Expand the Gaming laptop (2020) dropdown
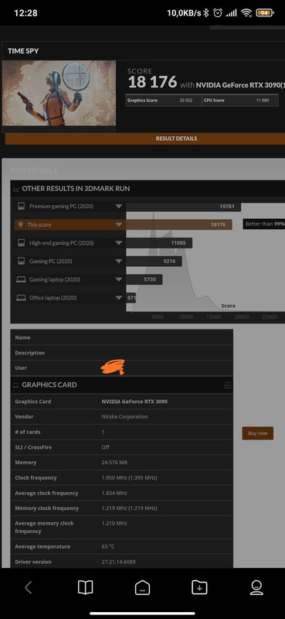Viewport: 285px width, 619px height. pyautogui.click(x=119, y=279)
